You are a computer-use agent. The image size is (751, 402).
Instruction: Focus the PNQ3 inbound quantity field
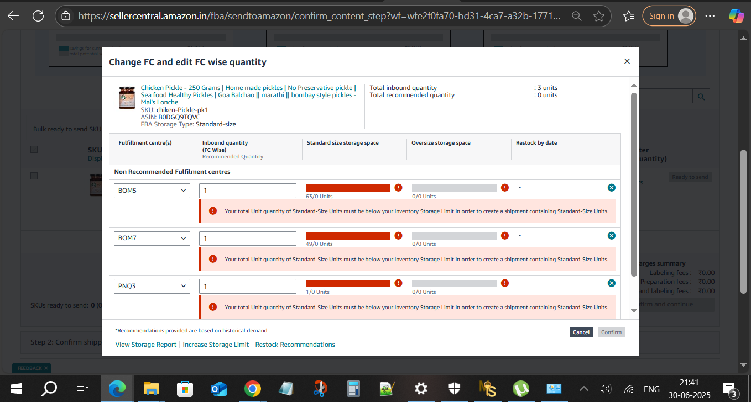click(x=248, y=286)
